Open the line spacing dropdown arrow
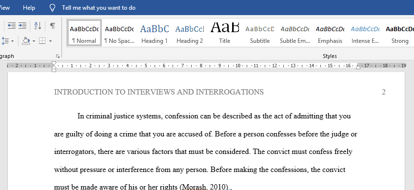This screenshot has width=414, height=190. click(x=12, y=41)
